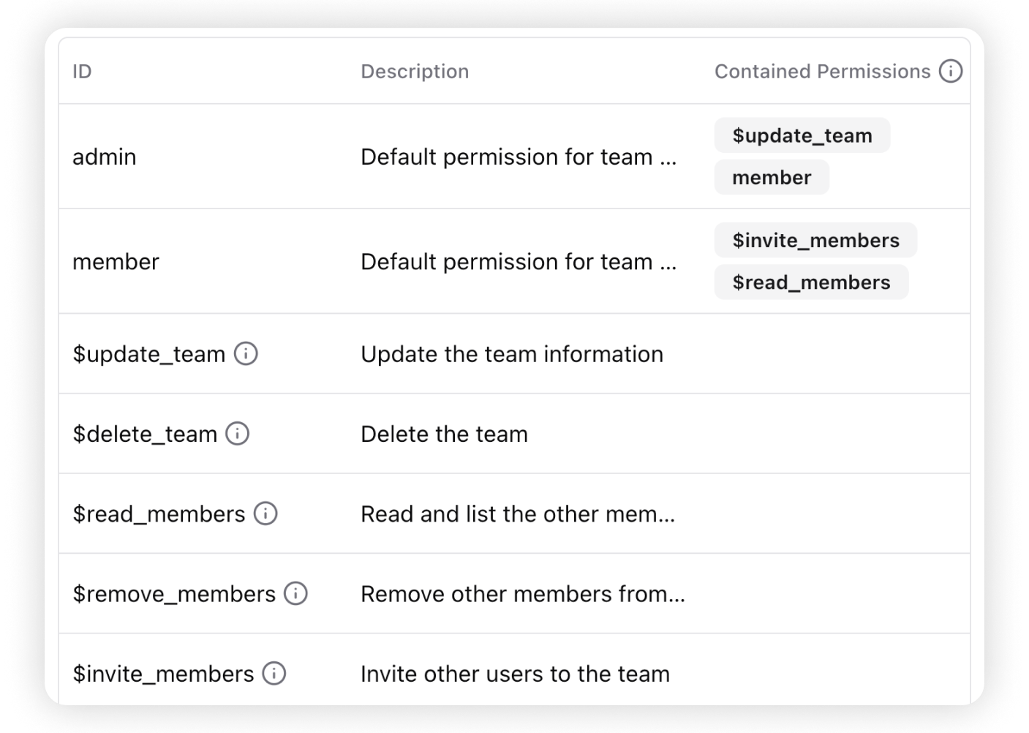Click 'Update the team information' description
This screenshot has width=1029, height=733.
[511, 354]
